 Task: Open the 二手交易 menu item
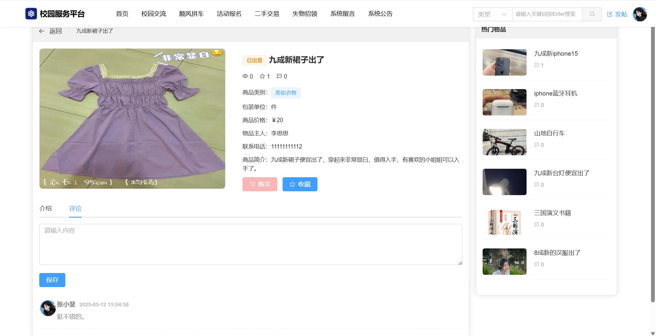pyautogui.click(x=267, y=14)
